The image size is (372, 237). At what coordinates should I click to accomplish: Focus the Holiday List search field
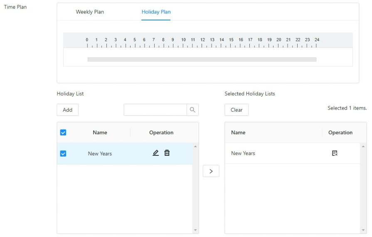coord(155,110)
